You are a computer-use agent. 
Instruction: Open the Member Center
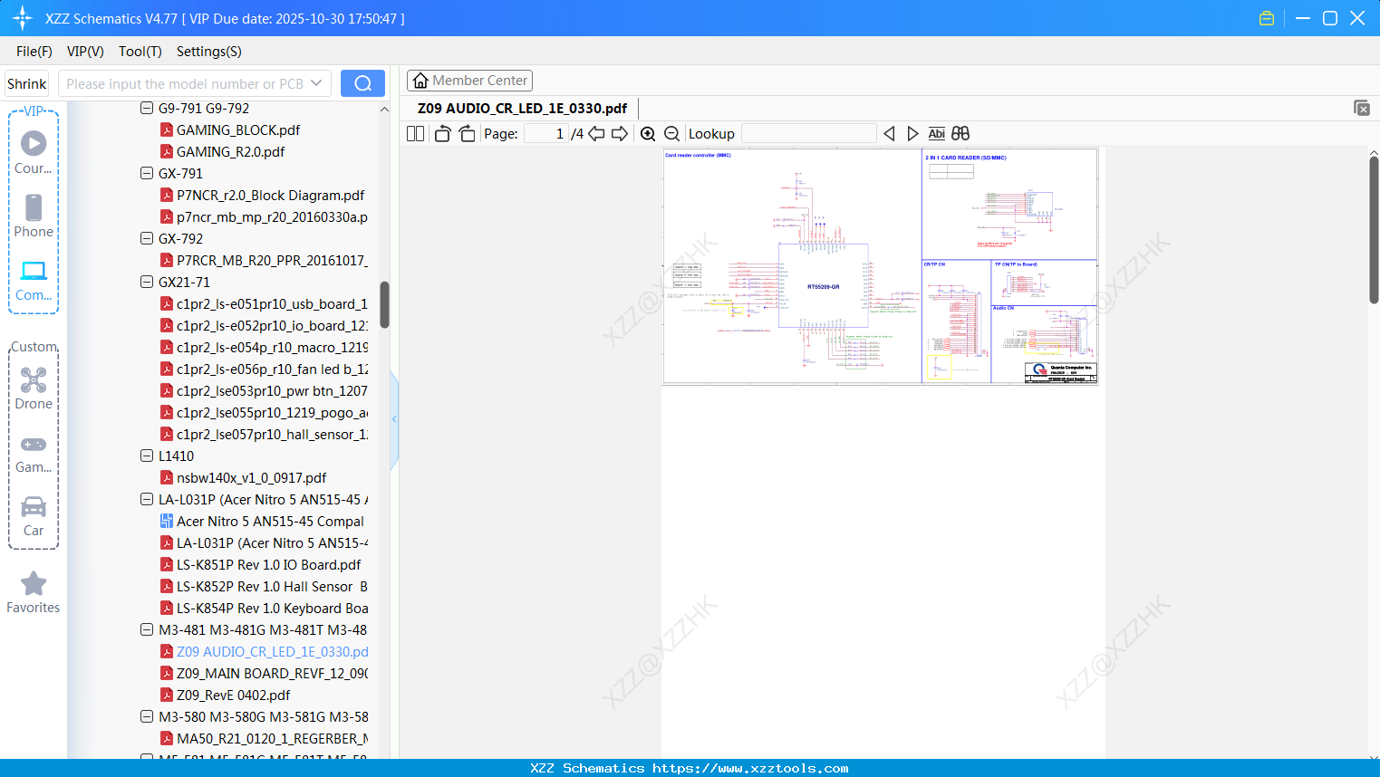469,81
